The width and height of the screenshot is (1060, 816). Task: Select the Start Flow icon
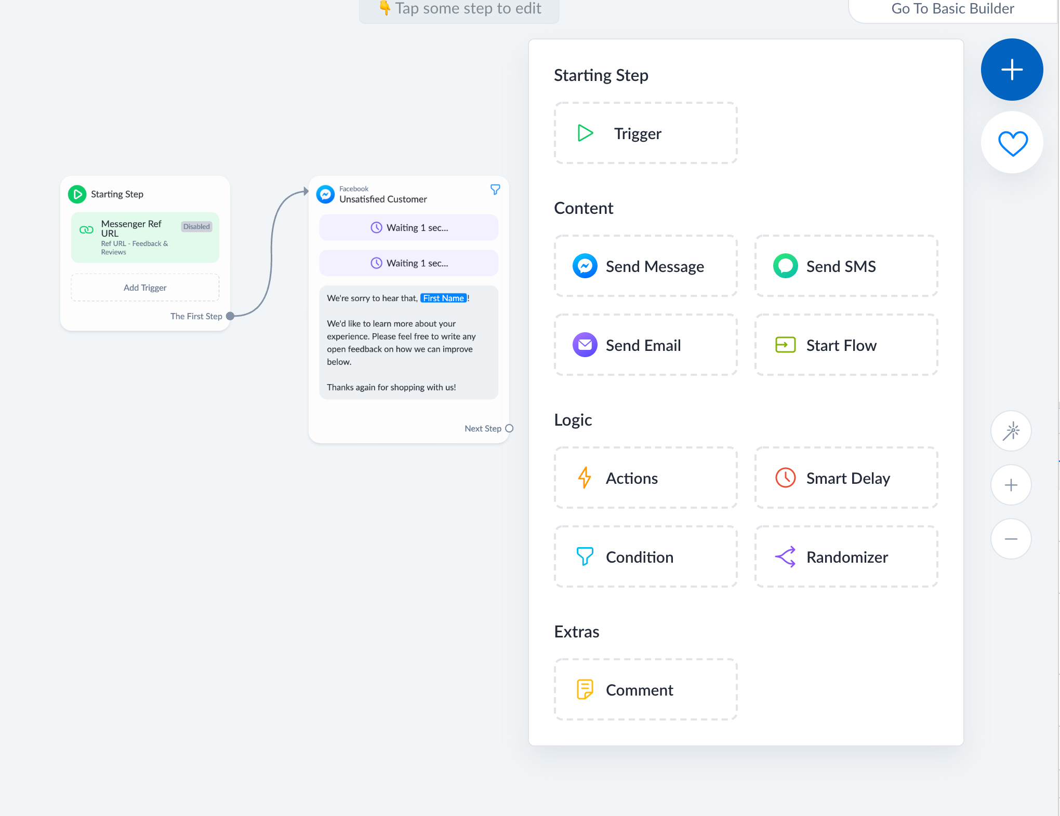point(785,345)
